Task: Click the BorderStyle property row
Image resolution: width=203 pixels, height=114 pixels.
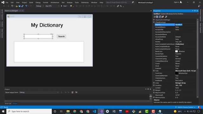Action: tap(175, 54)
